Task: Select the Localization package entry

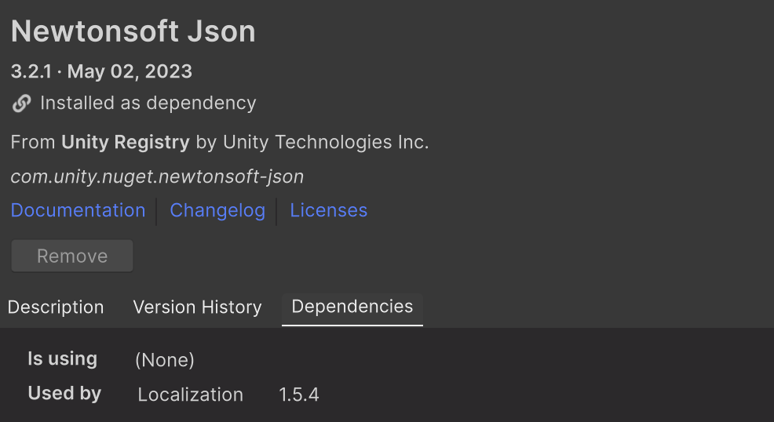Action: (191, 395)
